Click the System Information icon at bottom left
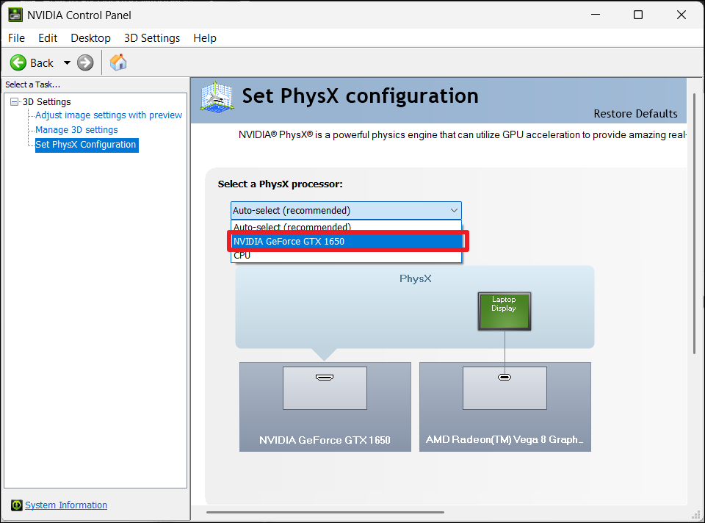The image size is (705, 523). coord(16,505)
